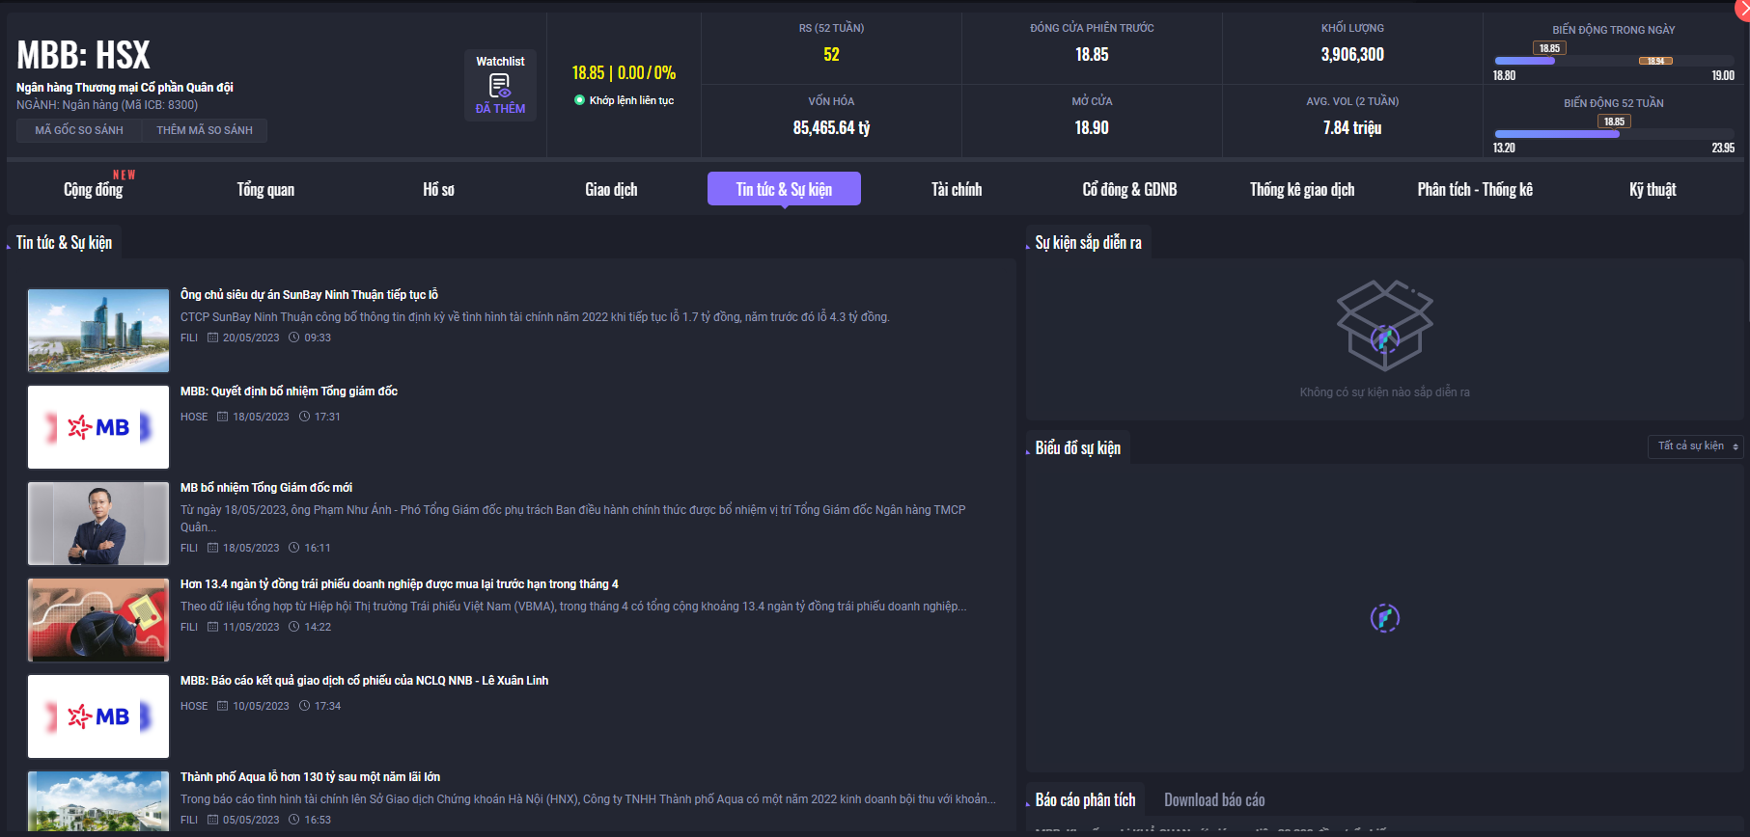Open article 'MB bổ nhiệm Tổng Giám đốc mới'
The image size is (1750, 837).
[266, 488]
